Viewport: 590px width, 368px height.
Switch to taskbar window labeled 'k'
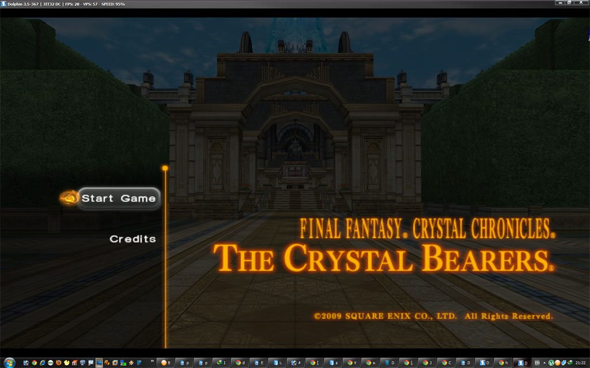click(333, 363)
